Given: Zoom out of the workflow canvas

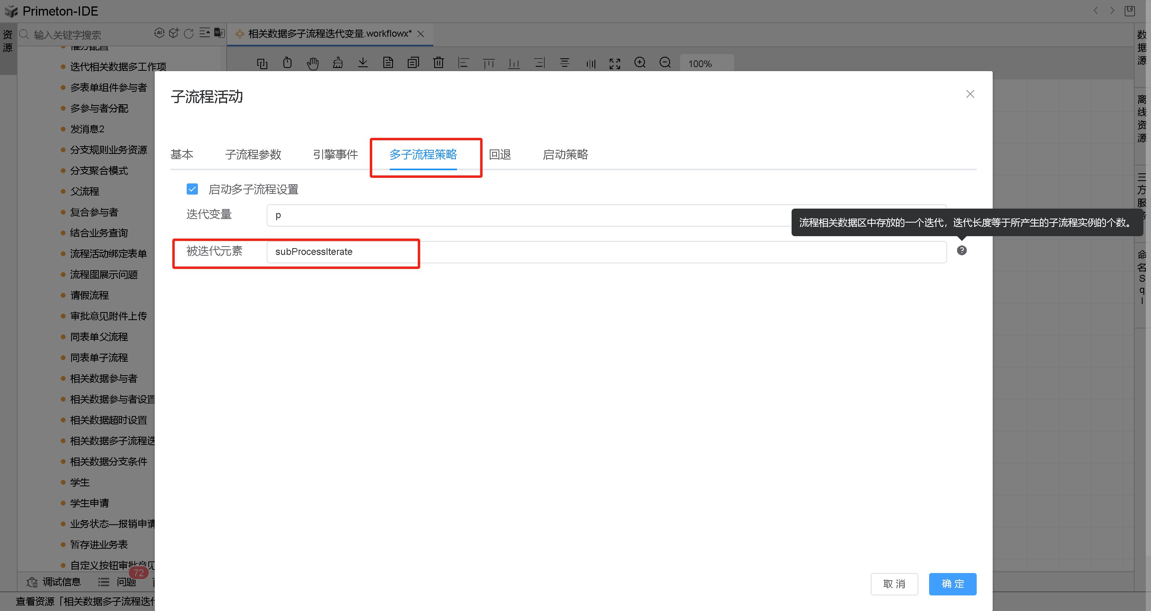Looking at the screenshot, I should click(665, 63).
